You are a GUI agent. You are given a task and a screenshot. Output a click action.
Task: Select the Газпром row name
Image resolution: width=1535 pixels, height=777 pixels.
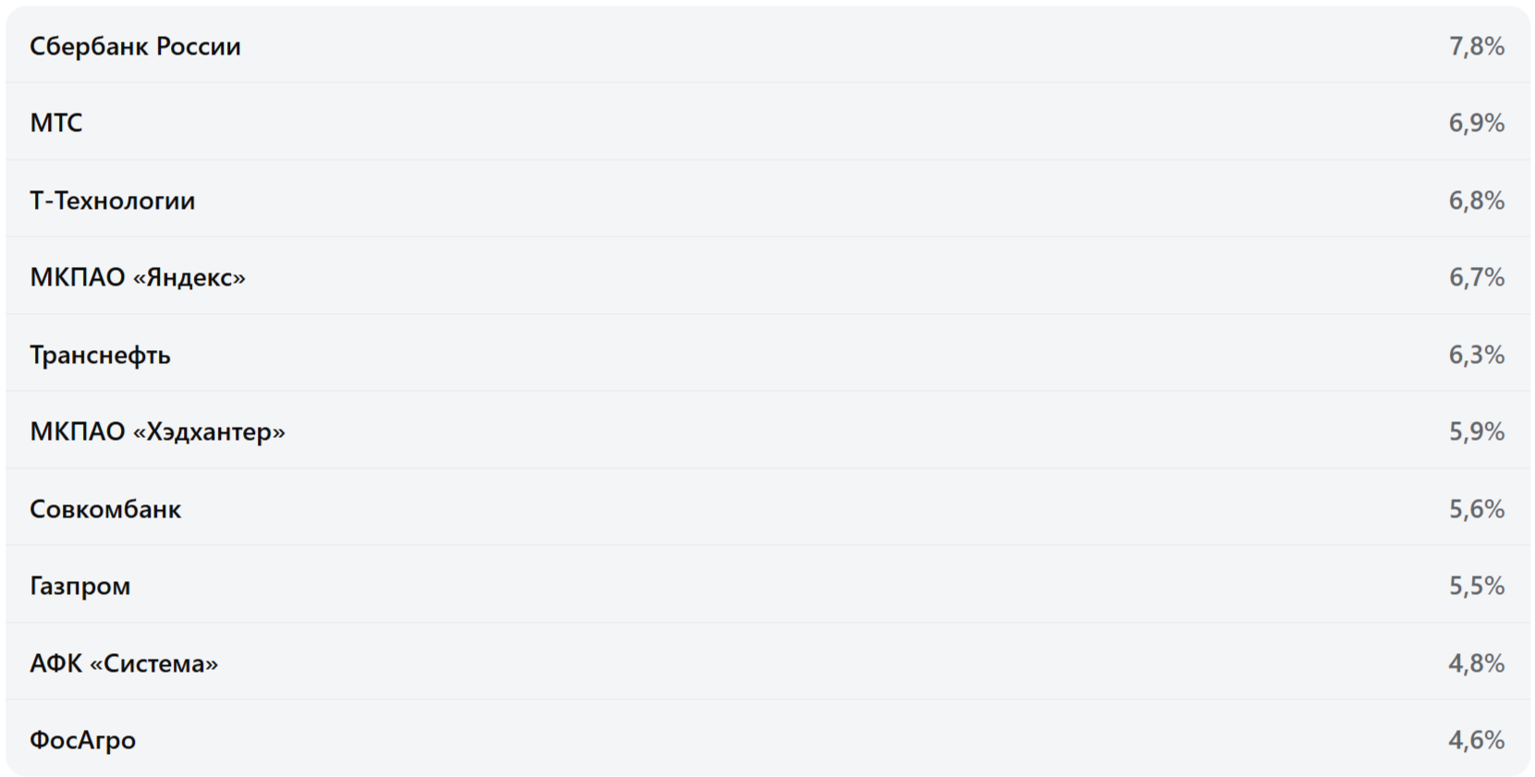pos(79,586)
